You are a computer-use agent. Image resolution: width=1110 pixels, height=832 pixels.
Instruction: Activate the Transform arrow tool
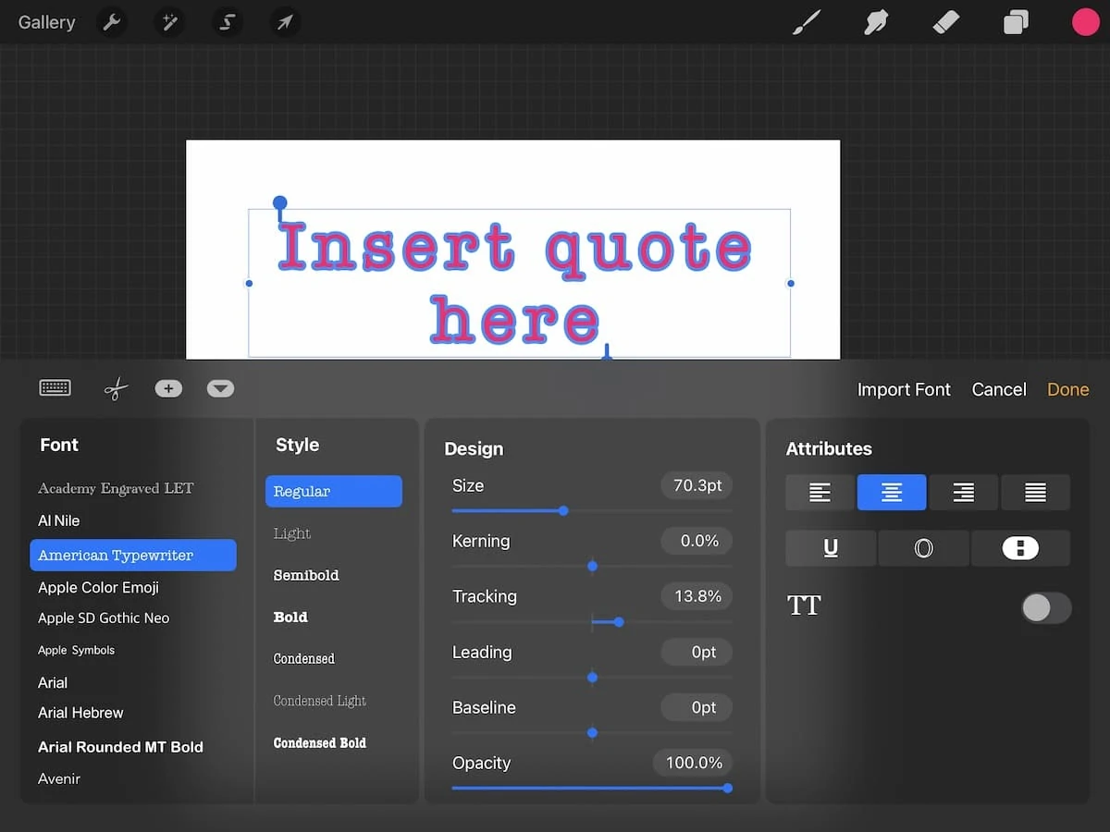click(285, 22)
